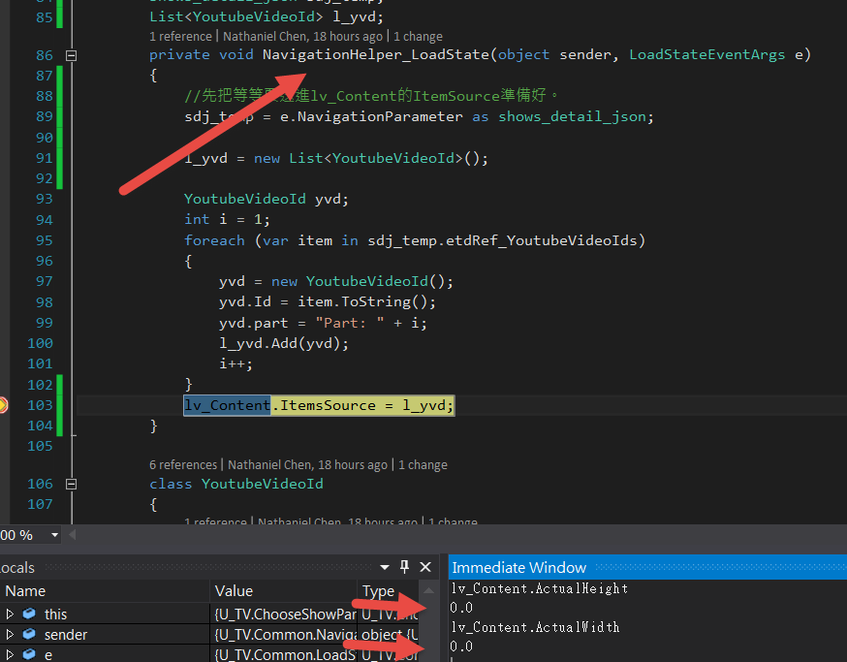Close the Locals panel
The image size is (847, 662).
[x=425, y=567]
